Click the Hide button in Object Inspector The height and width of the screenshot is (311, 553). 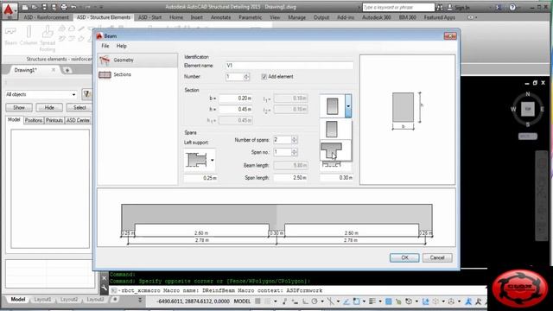pos(49,107)
